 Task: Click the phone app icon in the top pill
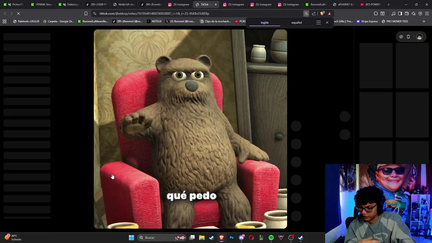[408, 37]
